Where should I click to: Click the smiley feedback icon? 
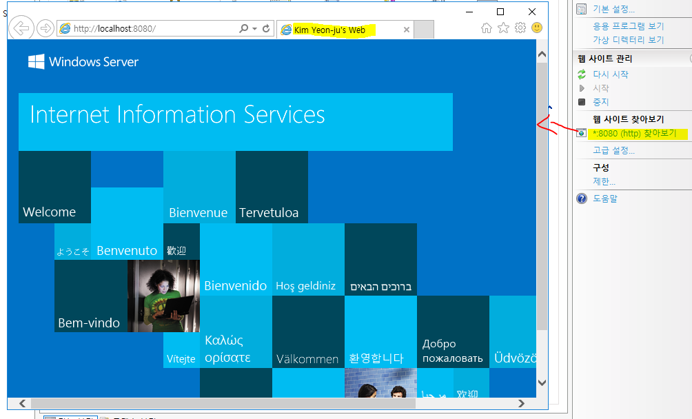click(537, 28)
